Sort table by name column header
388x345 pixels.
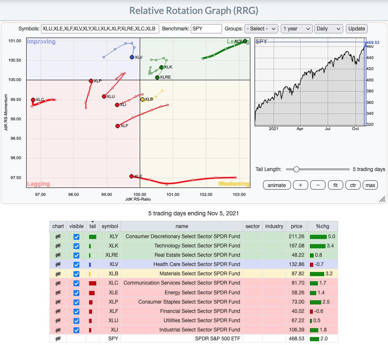click(182, 226)
